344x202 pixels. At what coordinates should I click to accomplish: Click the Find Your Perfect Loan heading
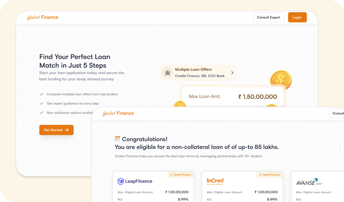[75, 61]
